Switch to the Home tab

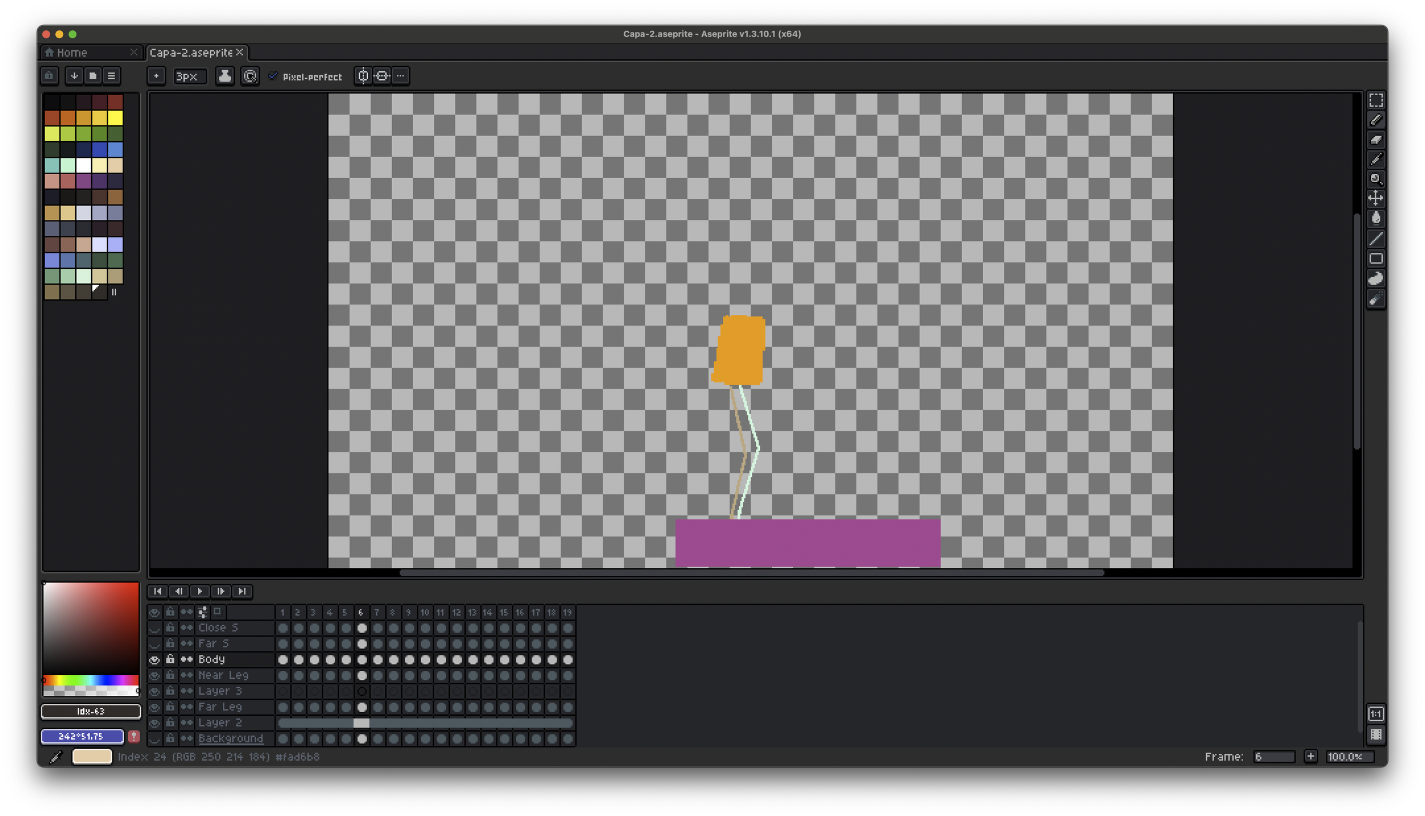(72, 52)
